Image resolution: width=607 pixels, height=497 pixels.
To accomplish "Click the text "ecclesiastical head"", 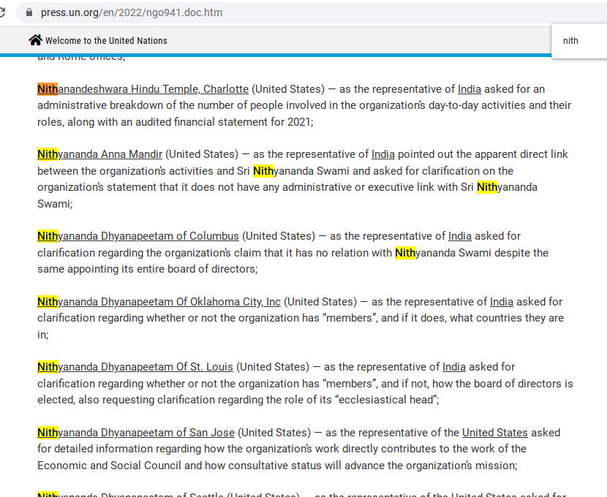I will [x=388, y=400].
